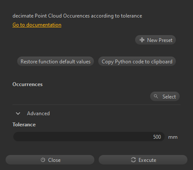This screenshot has height=170, width=193.
Task: Click the refresh arrows icon on Execute
Action: pyautogui.click(x=133, y=160)
